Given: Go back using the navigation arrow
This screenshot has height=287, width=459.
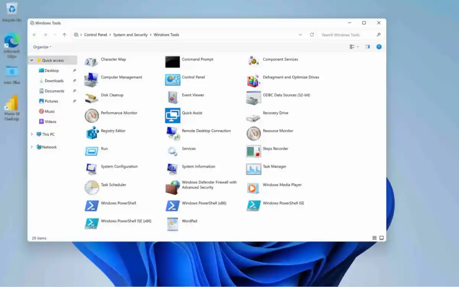Looking at the screenshot, I should point(34,35).
